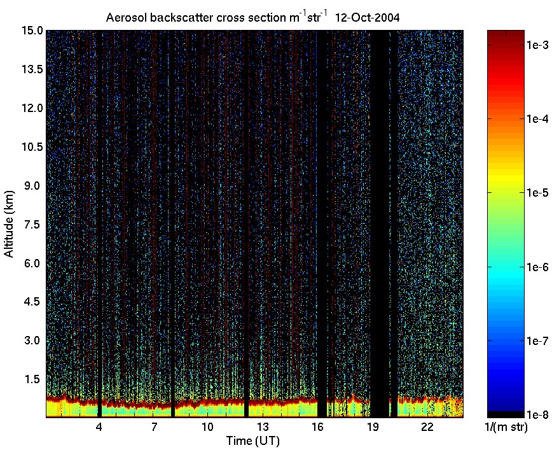
Task: Click the 13.5 altitude tick label
Action: 32,69
